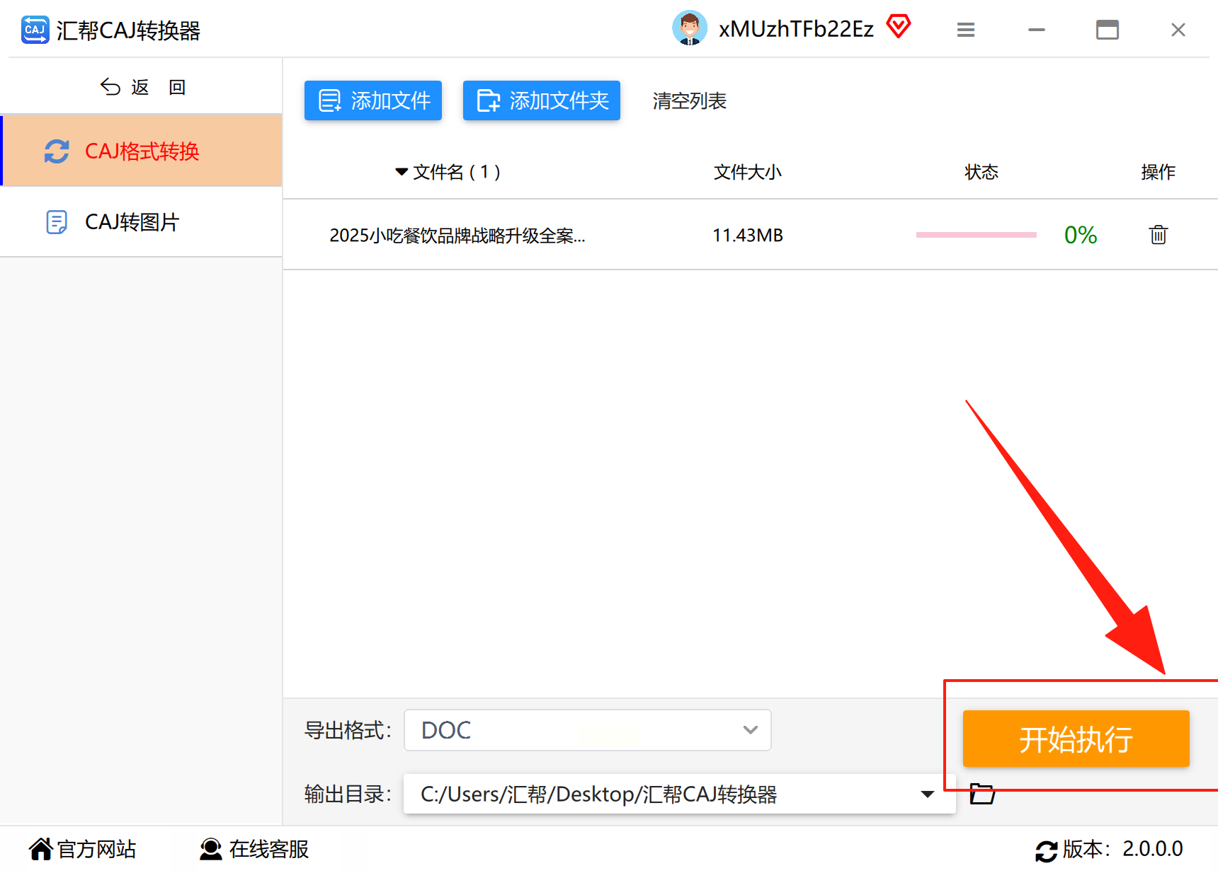Delete the file using the trash icon
Image resolution: width=1218 pixels, height=873 pixels.
click(1158, 234)
